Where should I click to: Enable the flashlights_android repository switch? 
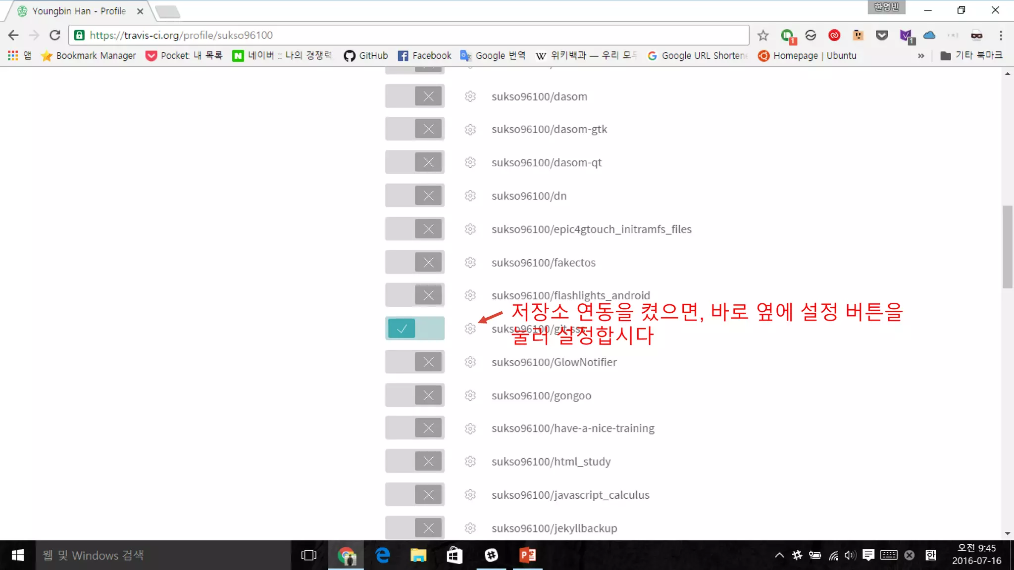pyautogui.click(x=415, y=295)
